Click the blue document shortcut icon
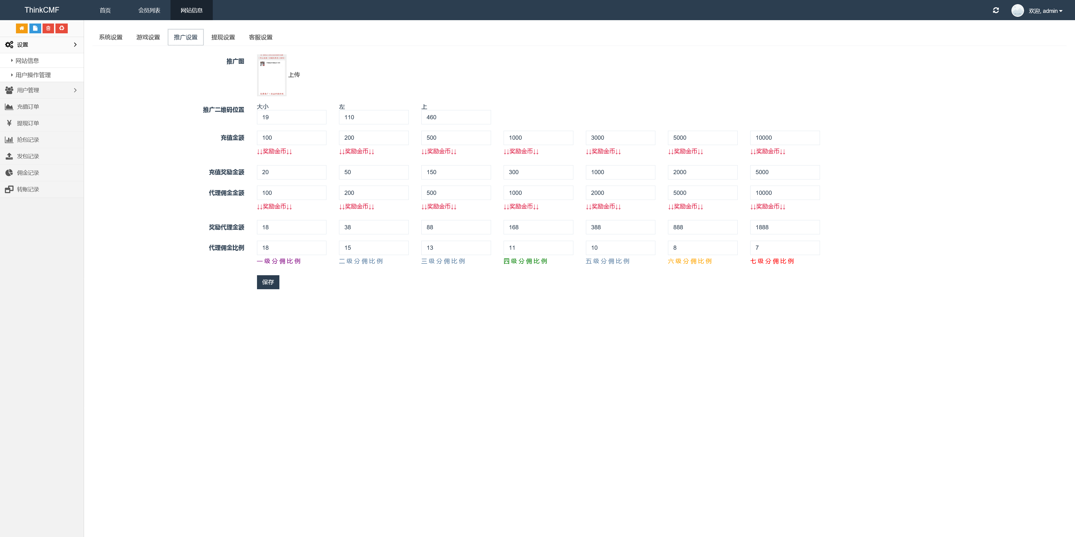 (35, 28)
